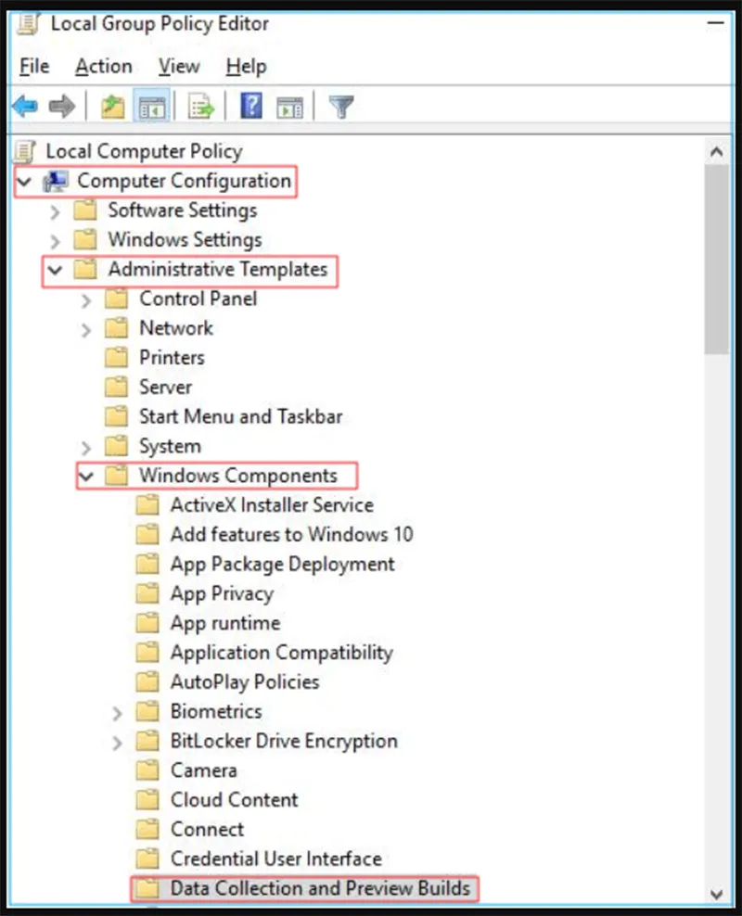Select the Biometrics folder

216,711
